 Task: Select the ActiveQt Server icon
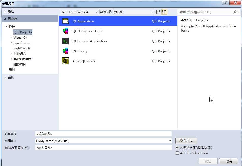pos(65,61)
